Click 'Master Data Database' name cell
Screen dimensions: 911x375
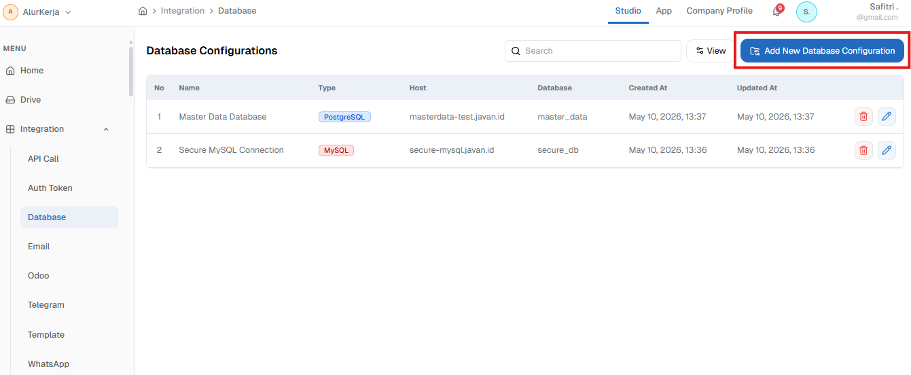223,117
